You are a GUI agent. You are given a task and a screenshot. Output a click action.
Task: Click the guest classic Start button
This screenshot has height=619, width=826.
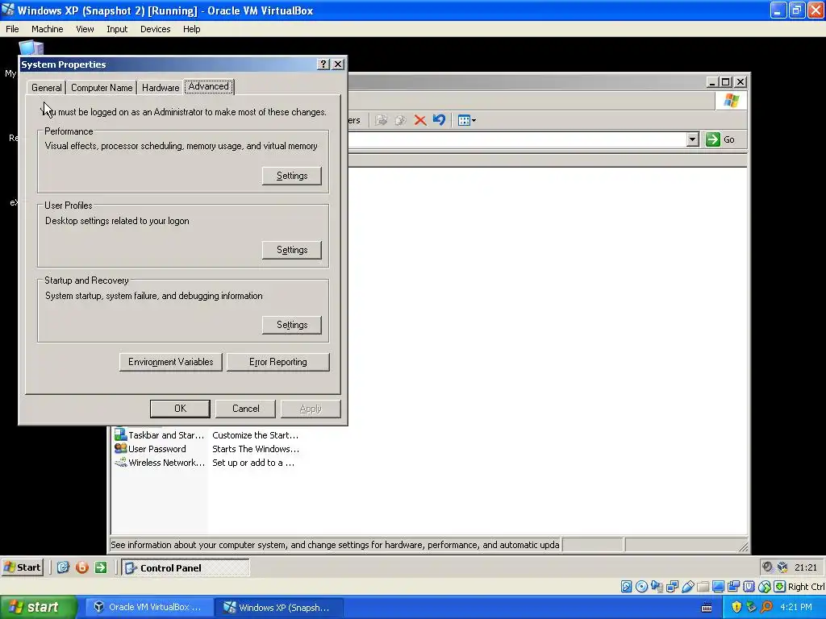pos(22,567)
